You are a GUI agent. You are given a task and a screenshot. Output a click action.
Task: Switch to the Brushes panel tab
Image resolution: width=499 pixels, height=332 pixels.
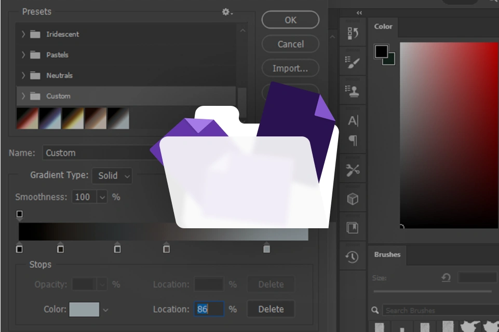[387, 255]
